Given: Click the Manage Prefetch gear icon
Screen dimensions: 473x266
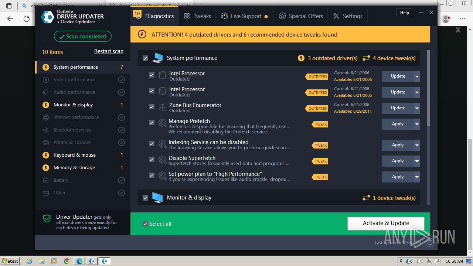Looking at the screenshot, I should [162, 123].
